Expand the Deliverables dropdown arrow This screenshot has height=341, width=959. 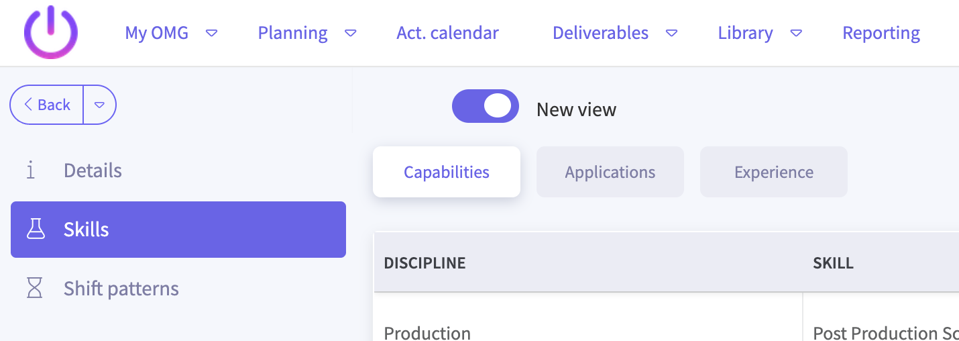671,33
